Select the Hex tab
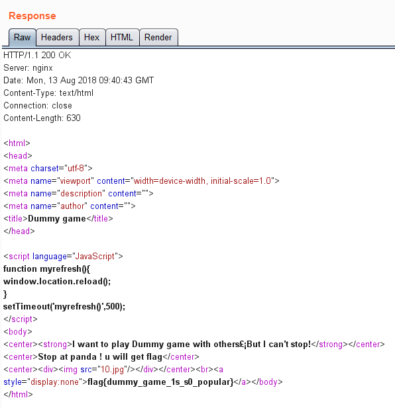The height and width of the screenshot is (408, 395). [91, 38]
